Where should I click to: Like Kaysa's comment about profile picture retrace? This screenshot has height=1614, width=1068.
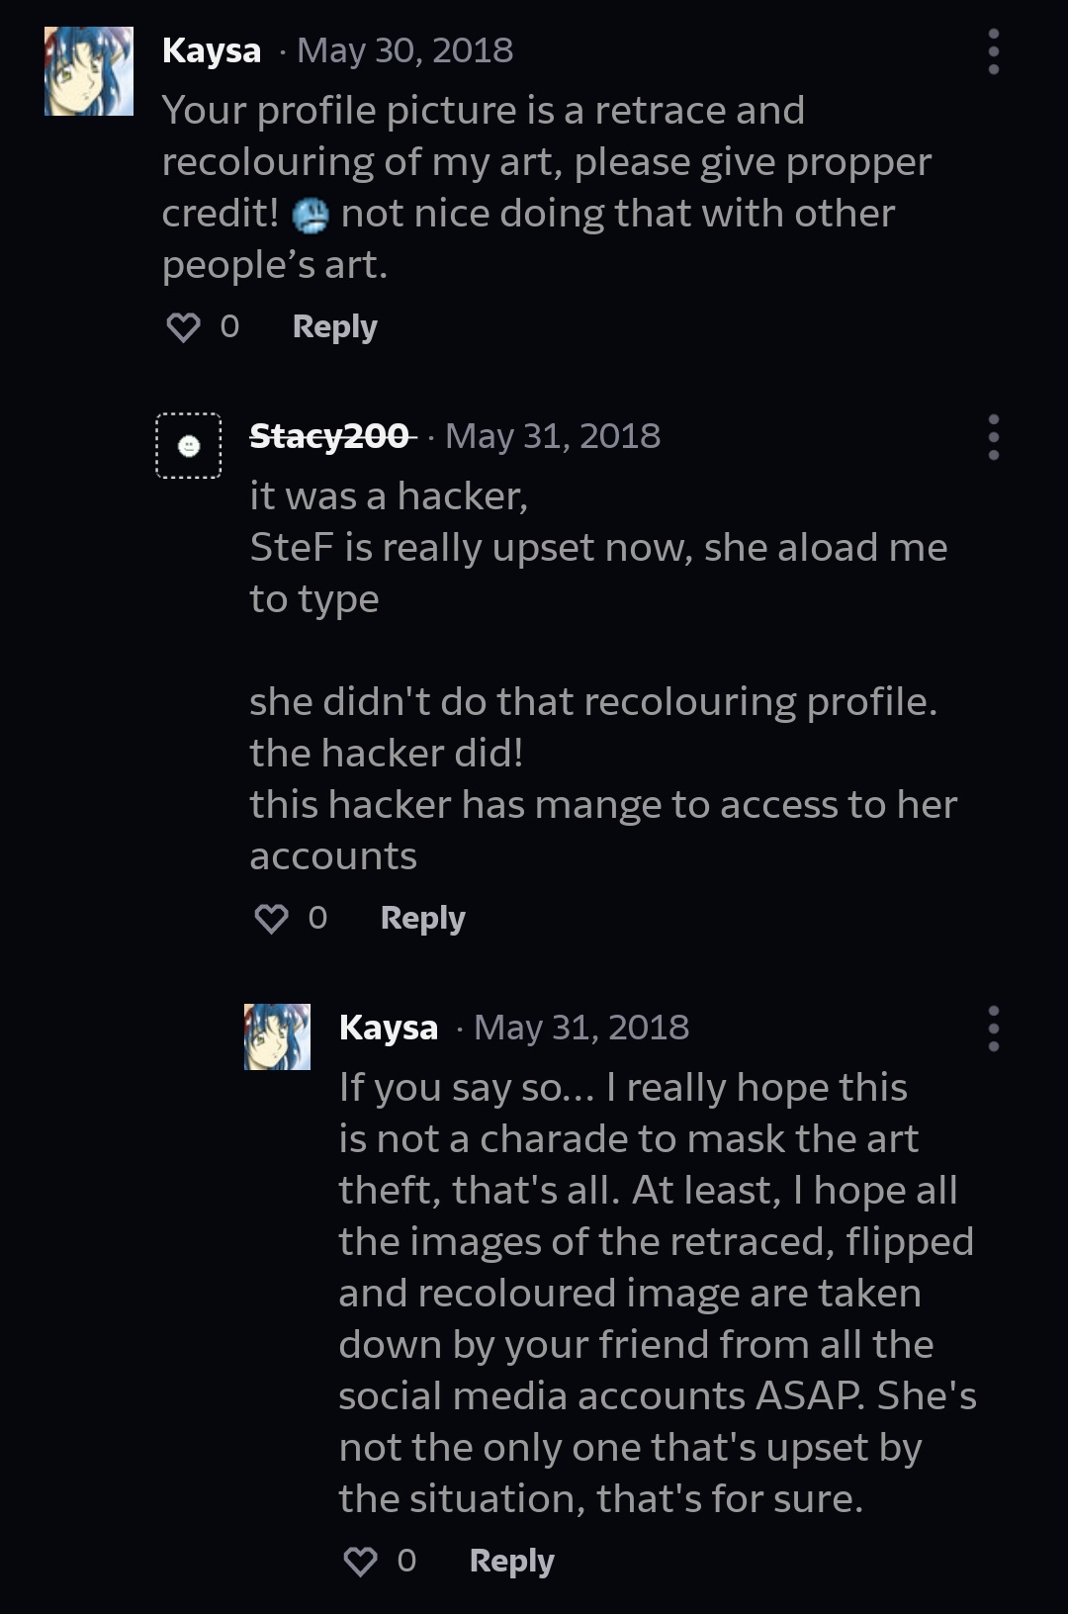tap(184, 326)
